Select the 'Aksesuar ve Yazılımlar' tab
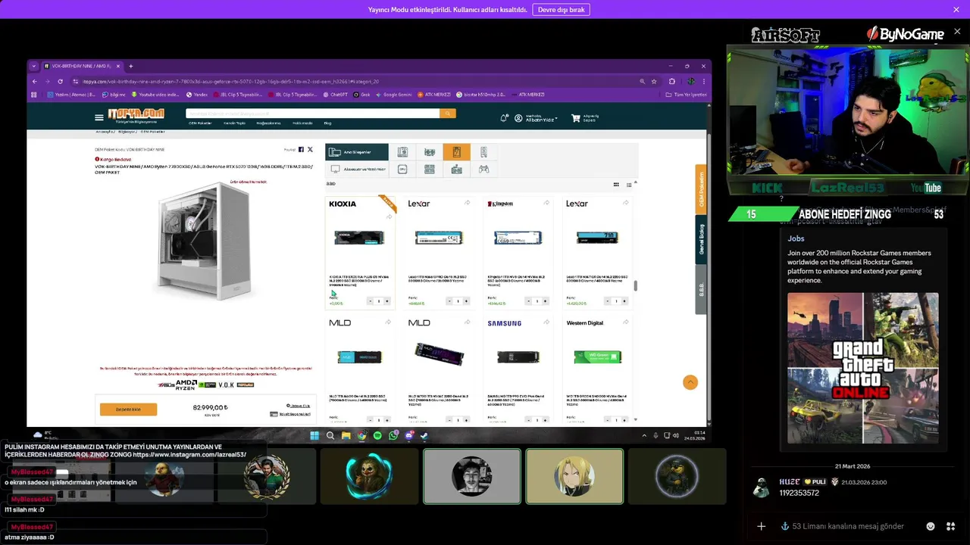 point(357,170)
